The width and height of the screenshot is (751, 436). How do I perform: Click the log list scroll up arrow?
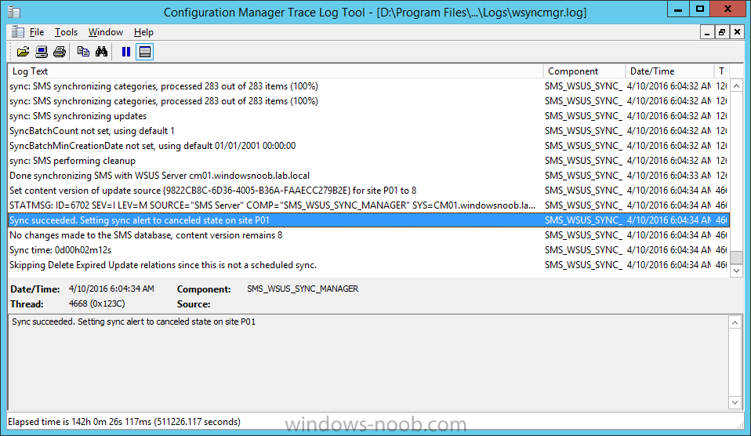[x=736, y=85]
